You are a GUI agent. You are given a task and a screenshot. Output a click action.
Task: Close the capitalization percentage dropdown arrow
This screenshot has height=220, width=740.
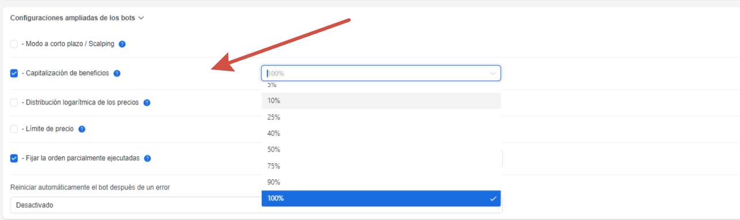click(493, 74)
